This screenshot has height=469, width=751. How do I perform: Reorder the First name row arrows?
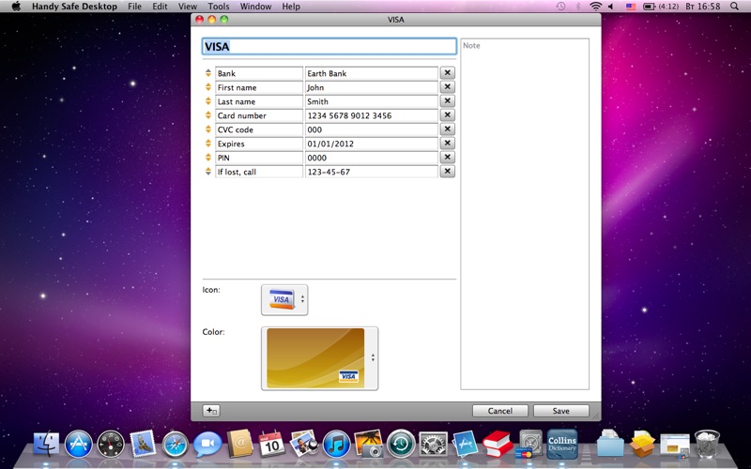click(208, 87)
